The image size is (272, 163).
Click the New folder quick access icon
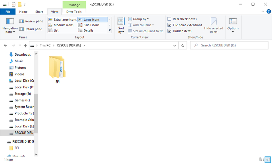click(19, 4)
